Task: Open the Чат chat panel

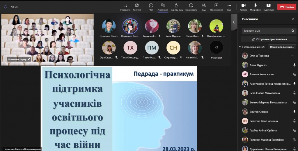Action: [x=151, y=7]
